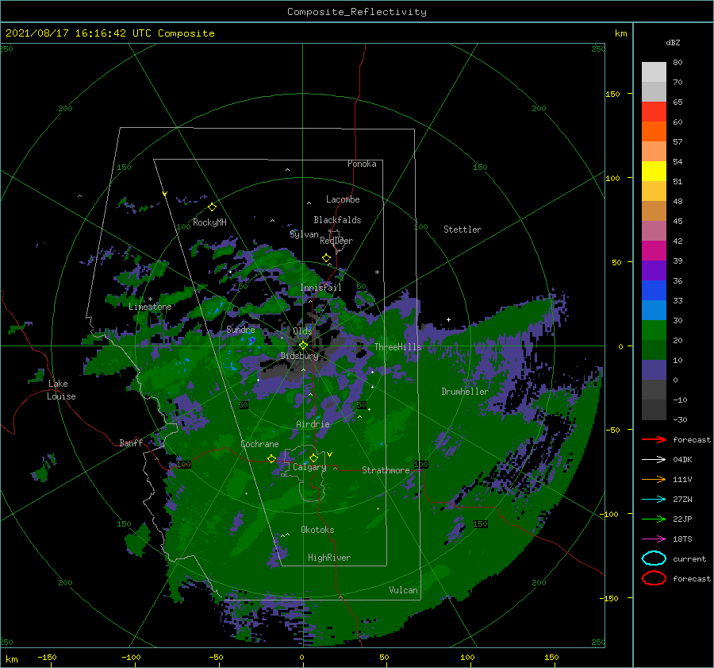Click the Innisfail city label
The image size is (714, 668).
click(321, 288)
